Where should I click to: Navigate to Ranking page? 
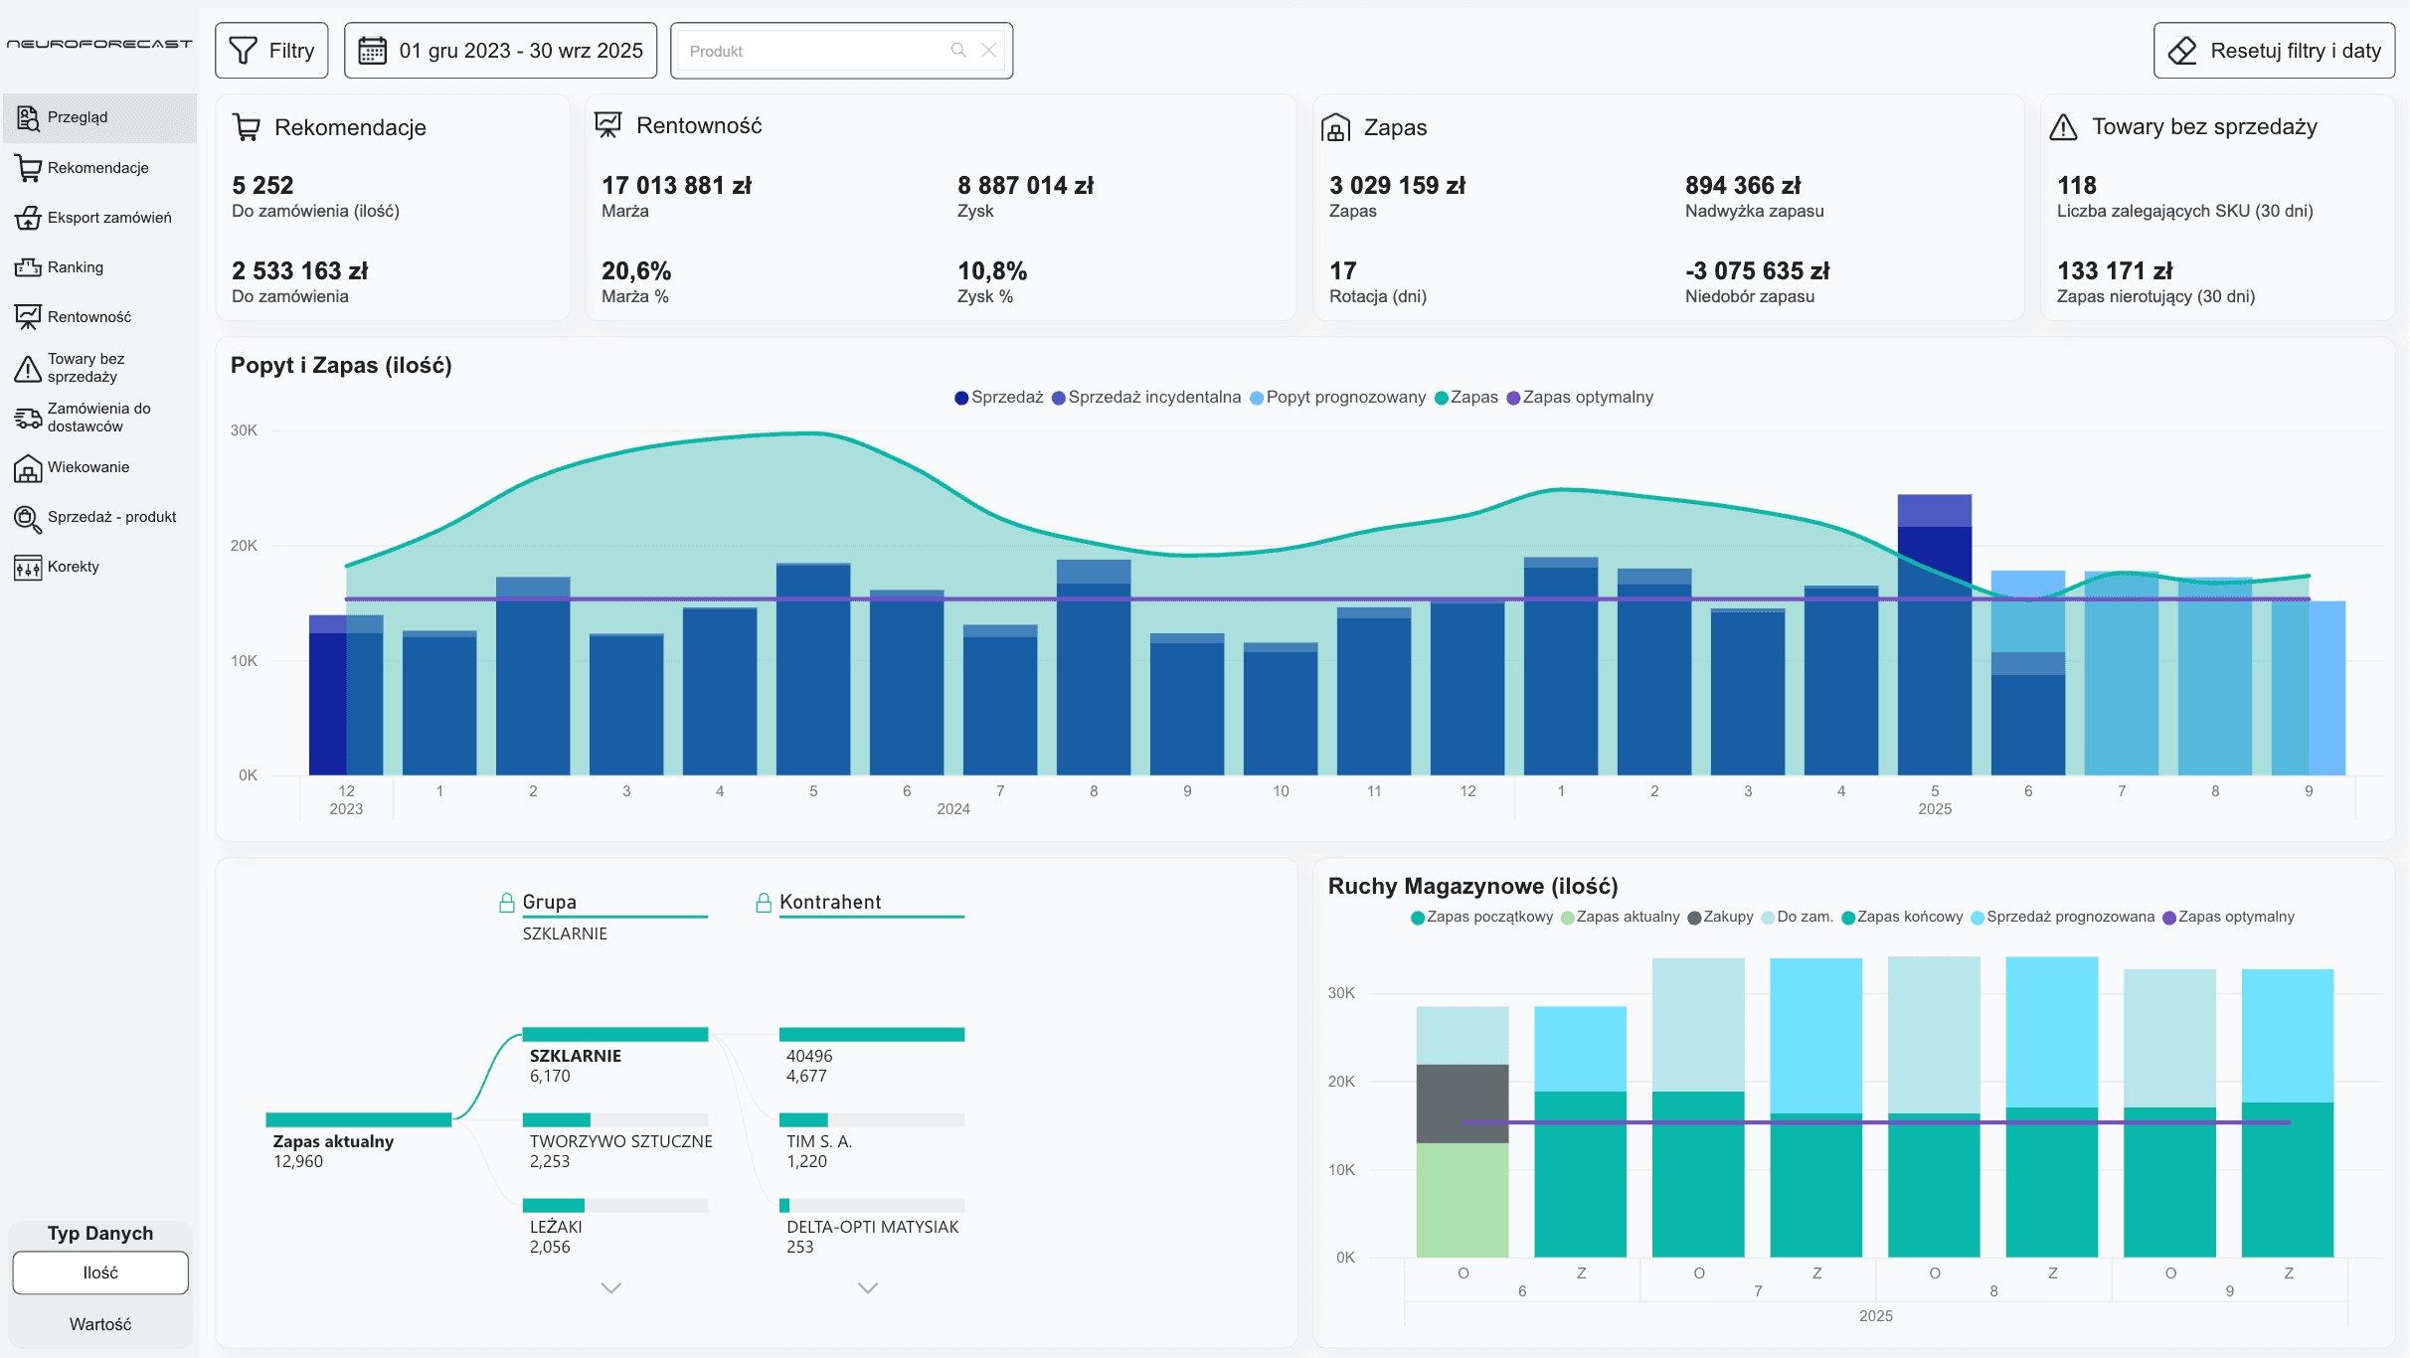pos(100,267)
